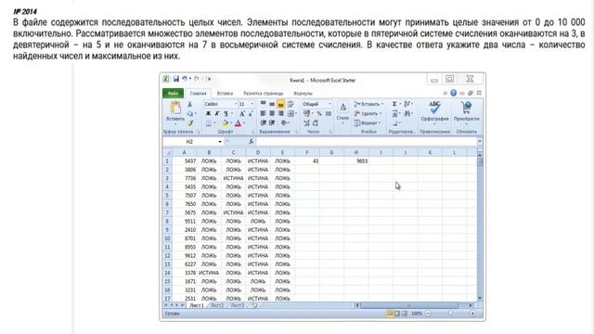This screenshot has width=594, height=334.
Task: Toggle middle vertical alignment
Action: 272,104
